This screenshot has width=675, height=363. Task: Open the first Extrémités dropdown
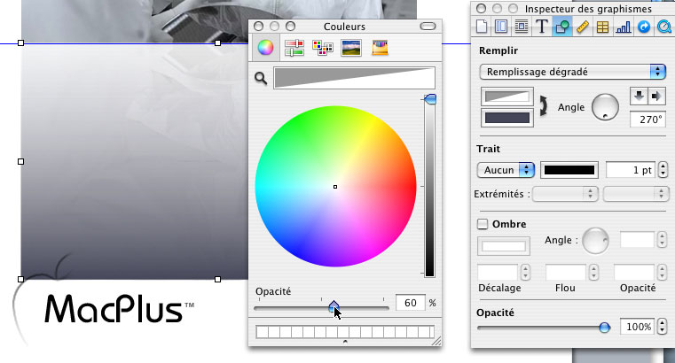coord(565,194)
